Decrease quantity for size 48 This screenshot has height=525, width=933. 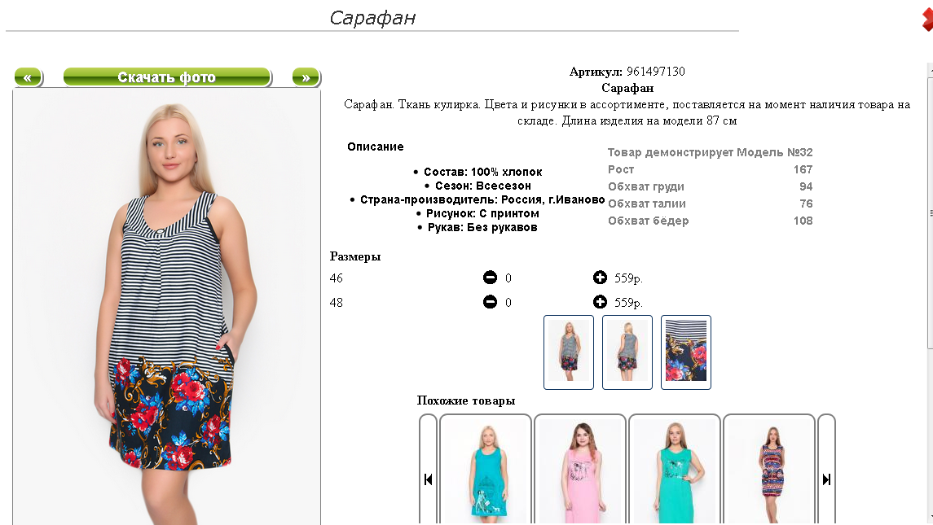[x=490, y=302]
